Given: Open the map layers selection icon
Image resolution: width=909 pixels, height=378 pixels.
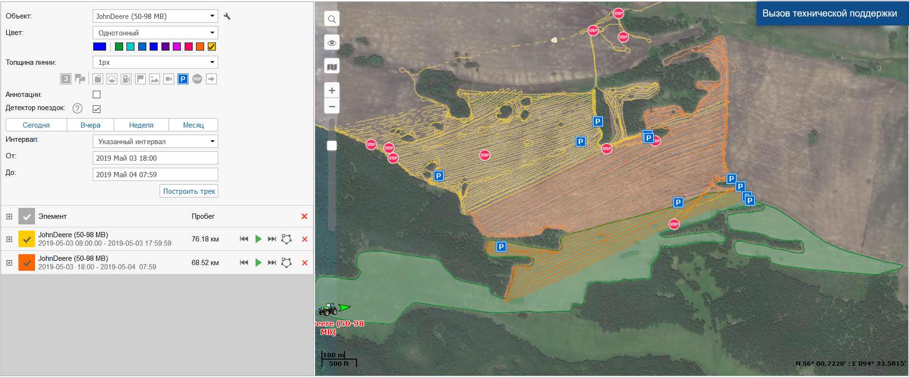Looking at the screenshot, I should point(332,67).
